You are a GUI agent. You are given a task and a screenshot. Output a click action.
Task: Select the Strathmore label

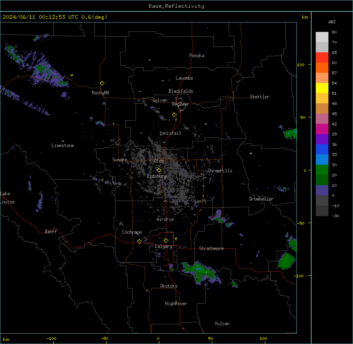coord(211,248)
